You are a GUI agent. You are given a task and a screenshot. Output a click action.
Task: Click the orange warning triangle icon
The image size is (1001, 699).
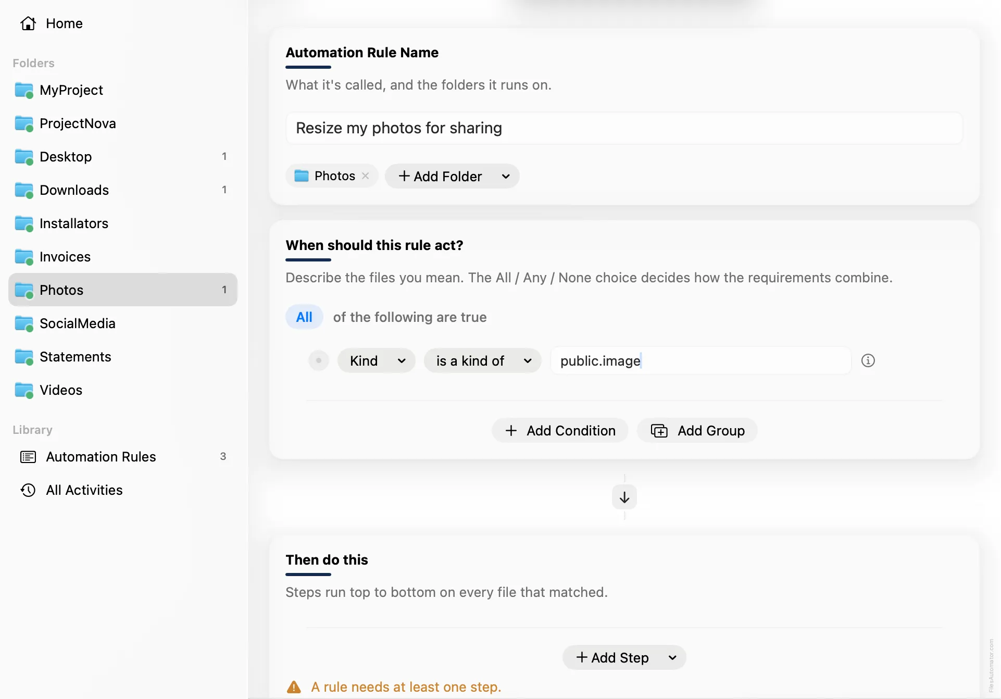[x=294, y=687]
